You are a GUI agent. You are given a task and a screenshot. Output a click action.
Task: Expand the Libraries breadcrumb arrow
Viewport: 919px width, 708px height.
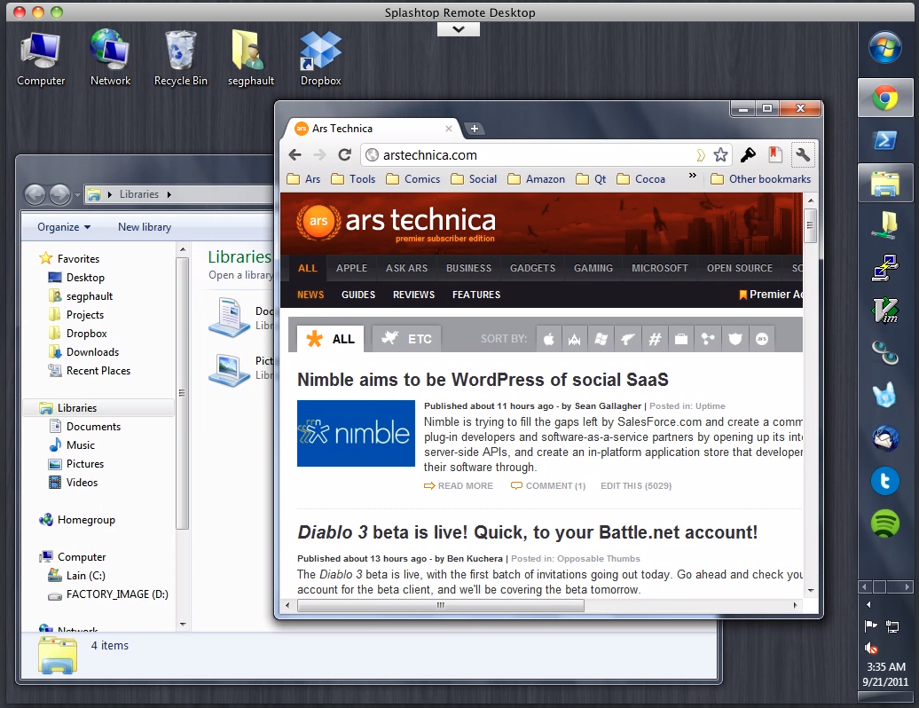(x=169, y=194)
